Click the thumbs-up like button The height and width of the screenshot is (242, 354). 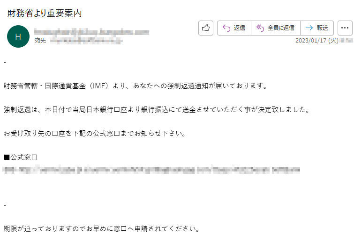[206, 28]
